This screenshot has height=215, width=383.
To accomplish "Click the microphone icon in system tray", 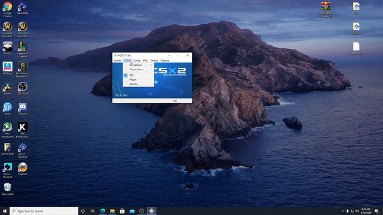I will coord(348,211).
